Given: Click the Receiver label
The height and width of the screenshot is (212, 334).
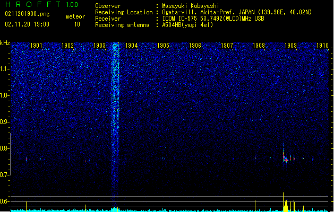Looking at the screenshot, I should click(108, 19).
